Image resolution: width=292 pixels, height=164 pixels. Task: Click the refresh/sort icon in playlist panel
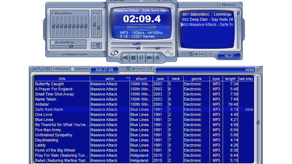[208, 54]
